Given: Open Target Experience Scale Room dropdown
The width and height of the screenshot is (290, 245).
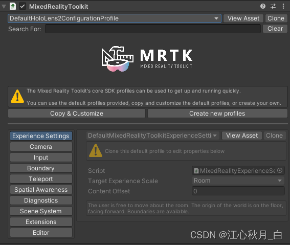Looking at the screenshot, I should pyautogui.click(x=238, y=181).
